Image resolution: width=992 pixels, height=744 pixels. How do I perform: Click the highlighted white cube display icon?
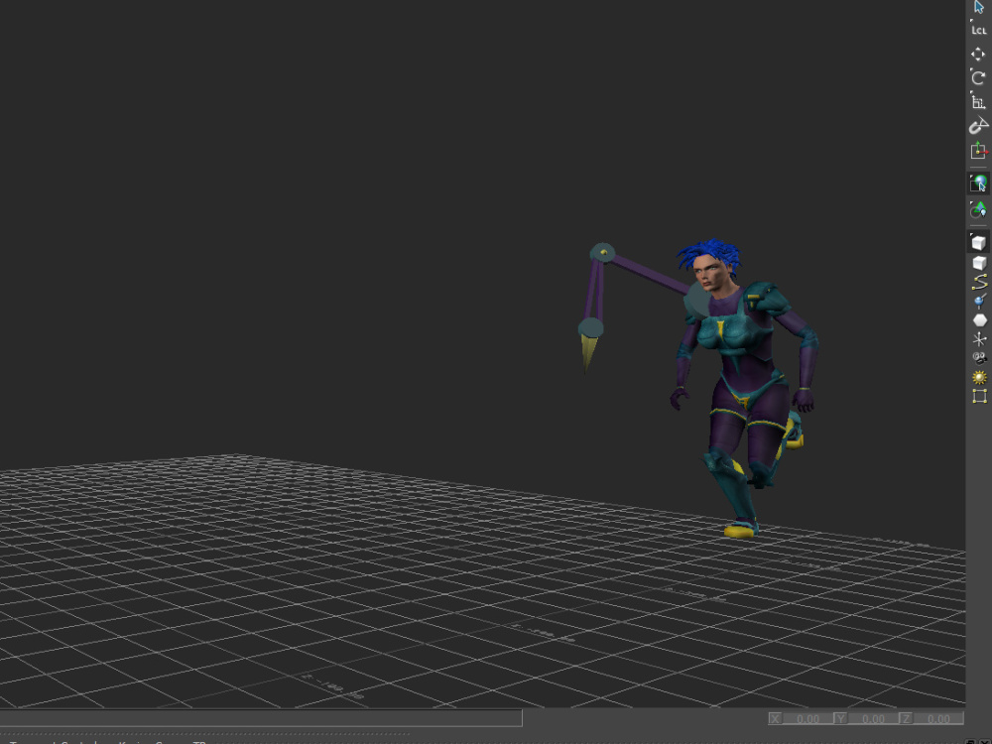point(979,243)
